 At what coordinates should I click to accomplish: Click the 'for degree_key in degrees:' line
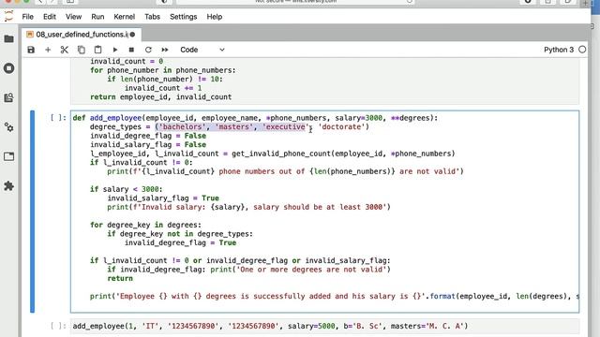pyautogui.click(x=145, y=225)
